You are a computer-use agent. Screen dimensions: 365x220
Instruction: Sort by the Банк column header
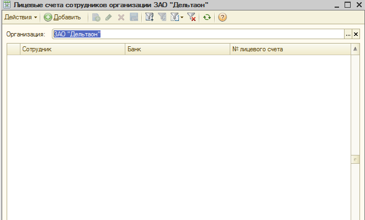pos(178,49)
